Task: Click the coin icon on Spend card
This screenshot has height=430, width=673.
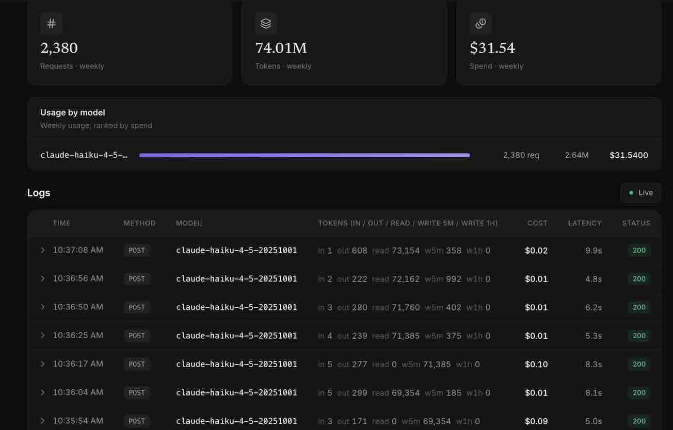Action: (480, 23)
